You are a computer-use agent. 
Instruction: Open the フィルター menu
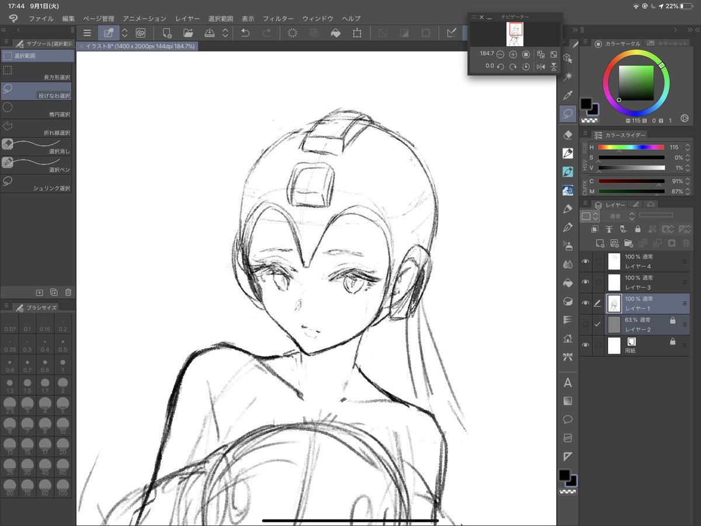[x=279, y=19]
